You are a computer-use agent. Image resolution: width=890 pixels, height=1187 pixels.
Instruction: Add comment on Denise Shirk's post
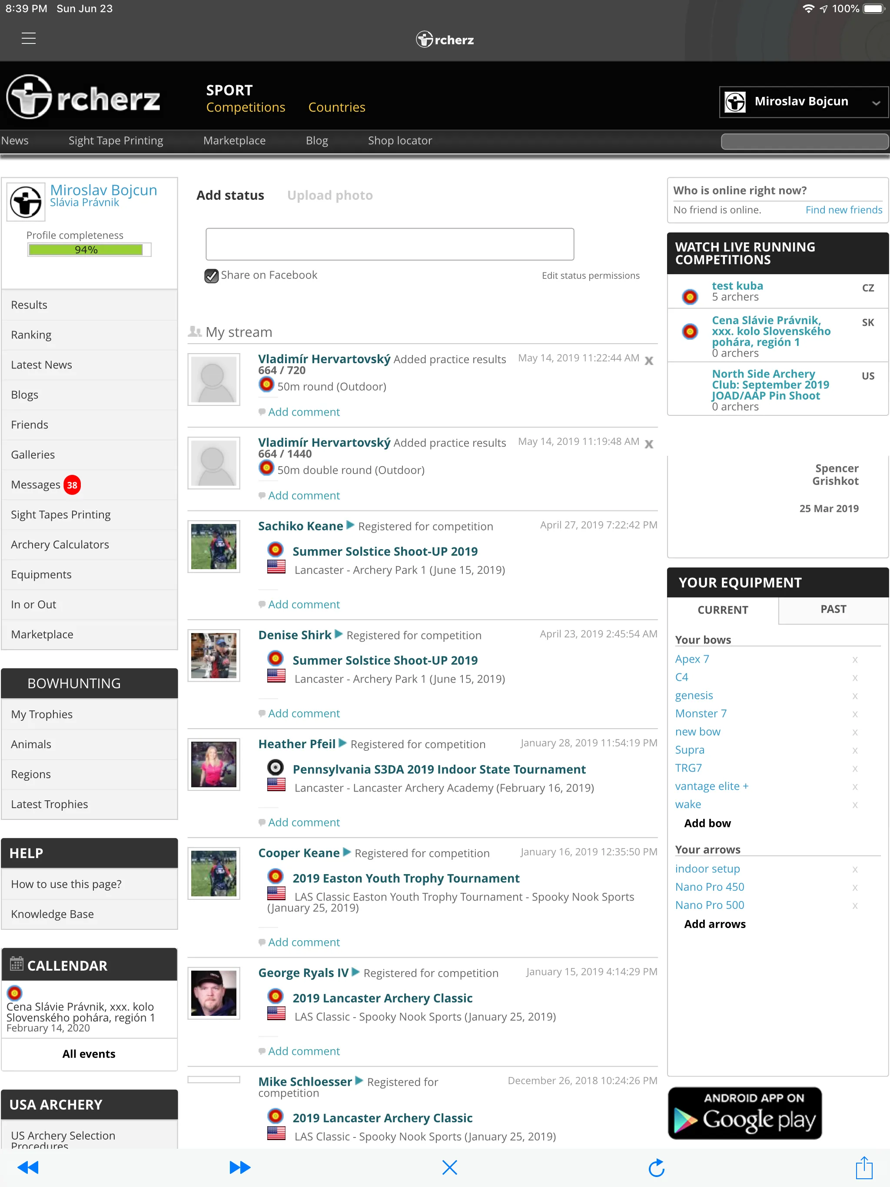(304, 713)
